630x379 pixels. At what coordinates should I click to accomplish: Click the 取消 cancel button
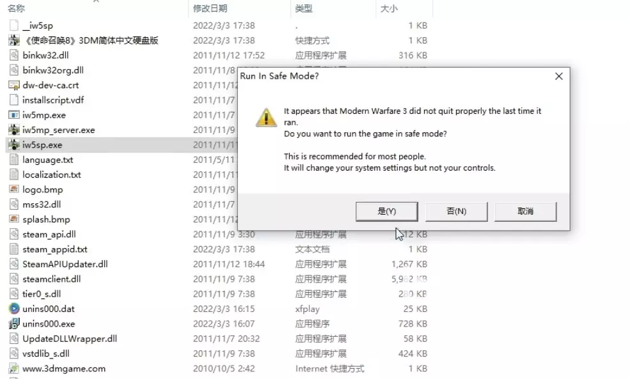[x=526, y=212]
